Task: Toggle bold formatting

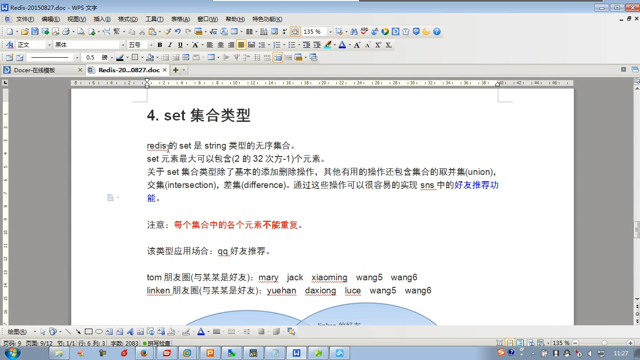Action: point(160,45)
